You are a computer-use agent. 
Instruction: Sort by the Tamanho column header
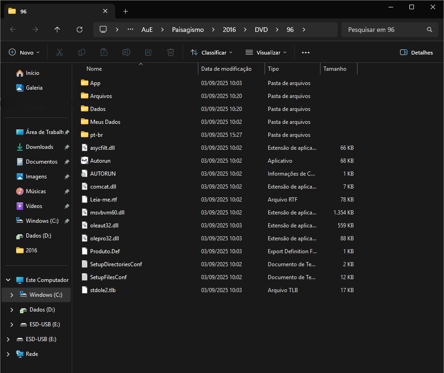pyautogui.click(x=335, y=69)
